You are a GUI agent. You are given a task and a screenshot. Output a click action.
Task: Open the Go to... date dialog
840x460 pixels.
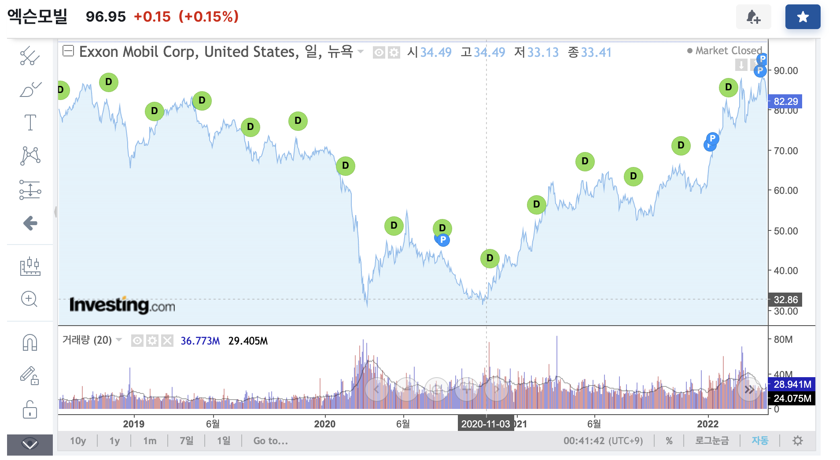270,441
